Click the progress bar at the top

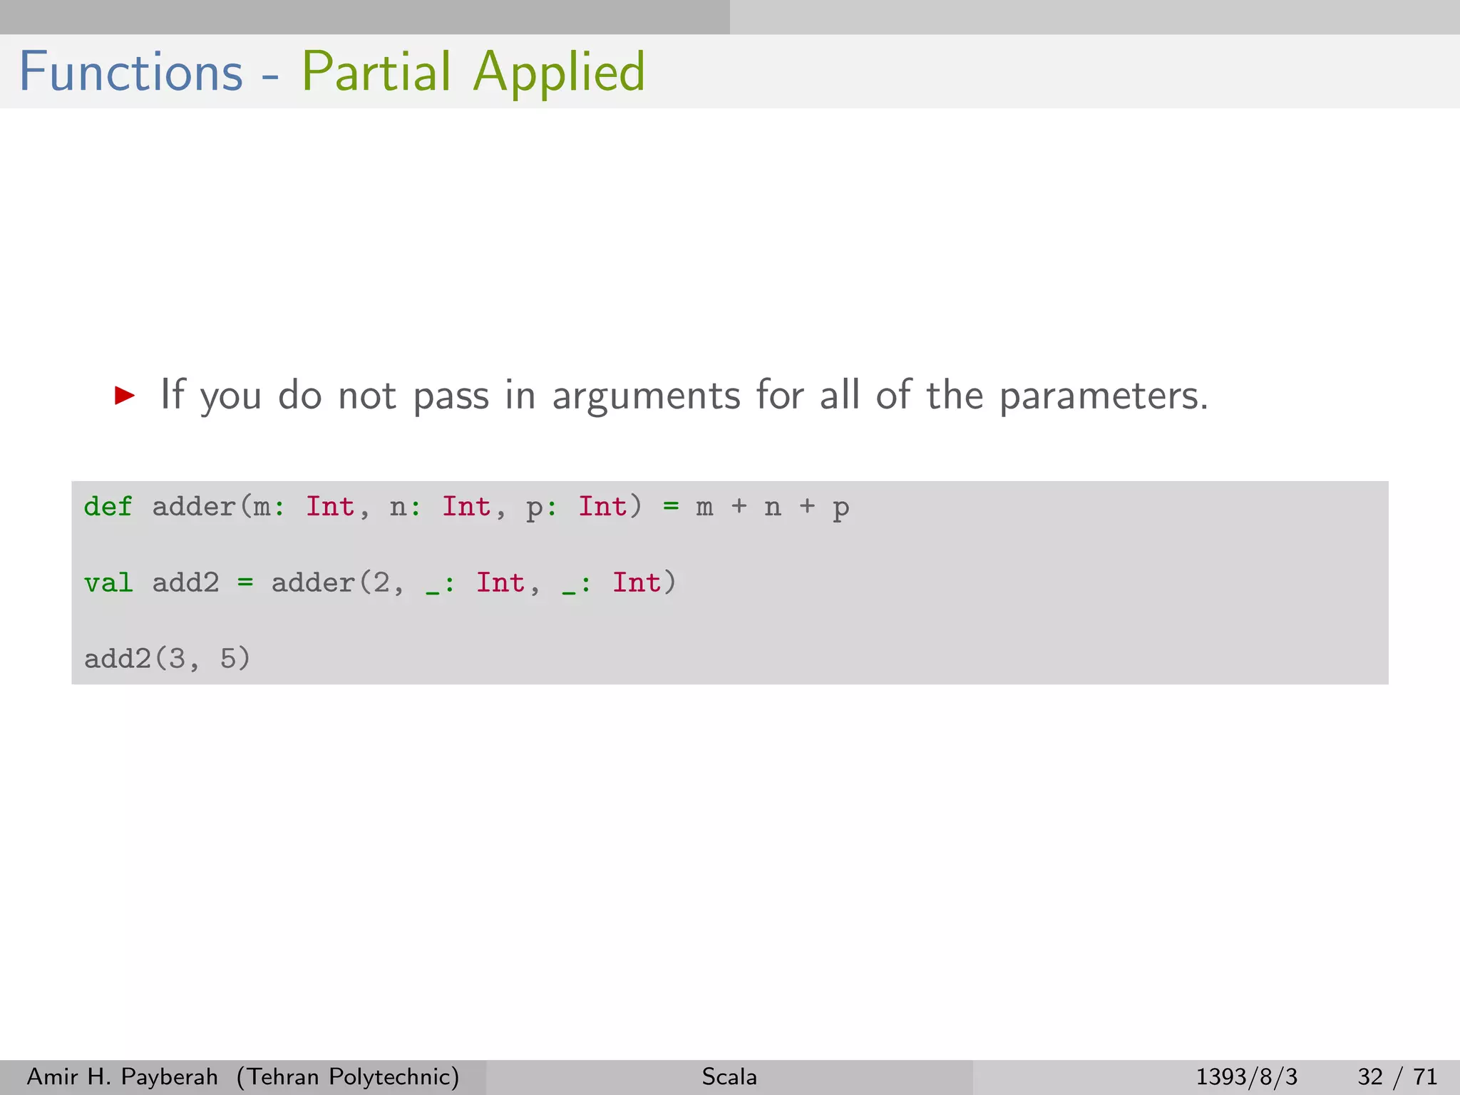(730, 17)
